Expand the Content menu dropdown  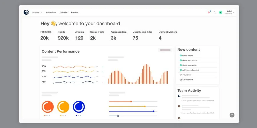click(37, 13)
